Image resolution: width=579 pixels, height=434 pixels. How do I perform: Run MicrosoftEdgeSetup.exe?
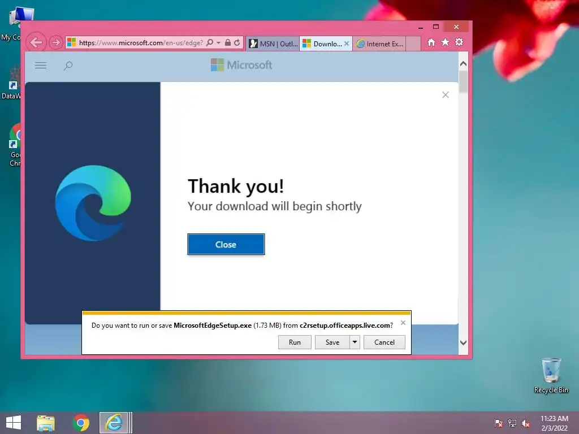tap(295, 342)
